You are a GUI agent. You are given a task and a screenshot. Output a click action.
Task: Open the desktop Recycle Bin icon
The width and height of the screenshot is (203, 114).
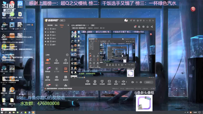[4, 15]
